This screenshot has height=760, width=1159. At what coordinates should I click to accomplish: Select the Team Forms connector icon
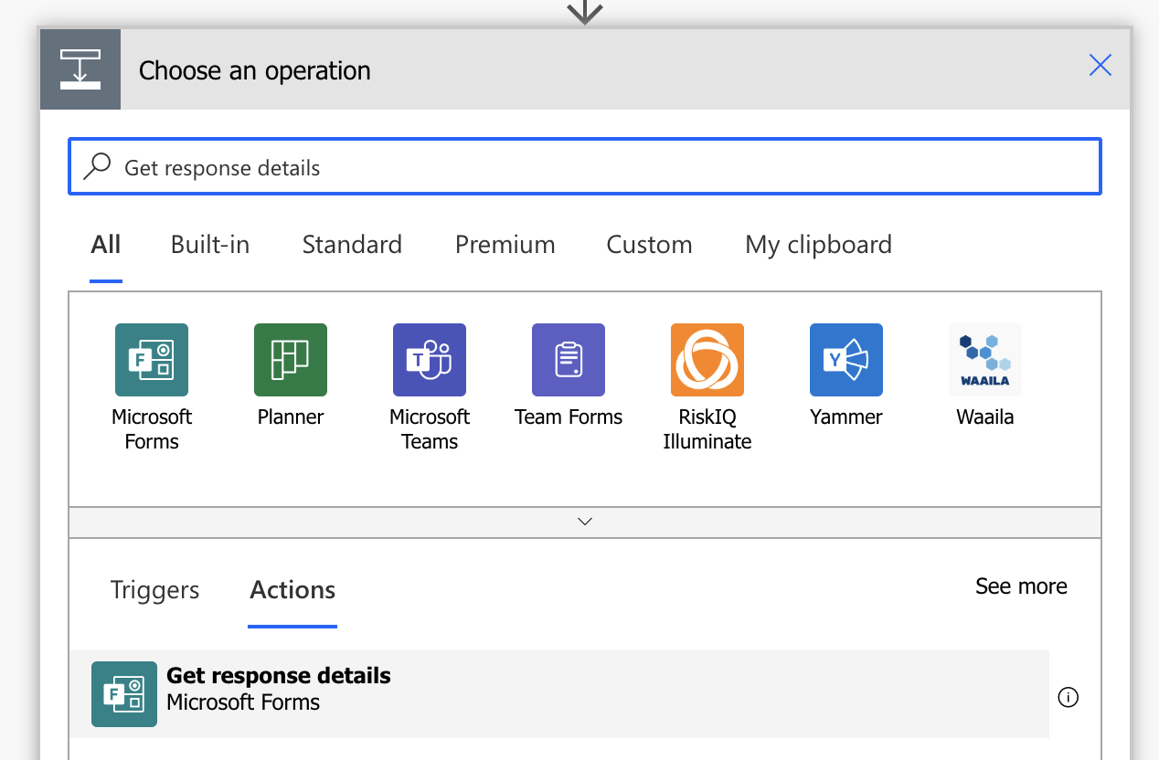(569, 360)
